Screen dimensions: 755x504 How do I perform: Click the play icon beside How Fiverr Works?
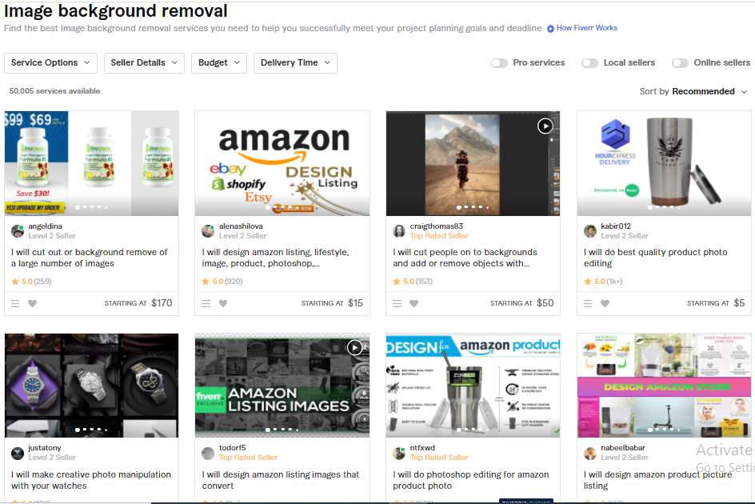point(550,29)
